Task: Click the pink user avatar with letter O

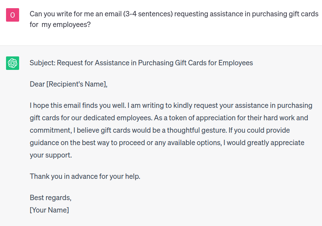Action: (12, 15)
